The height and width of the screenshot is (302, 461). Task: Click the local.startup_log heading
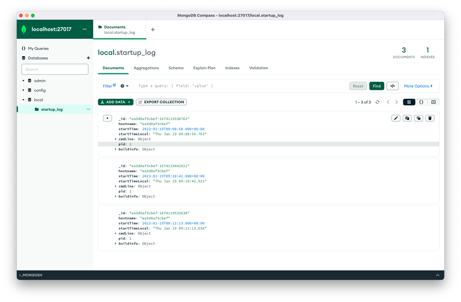coord(127,53)
